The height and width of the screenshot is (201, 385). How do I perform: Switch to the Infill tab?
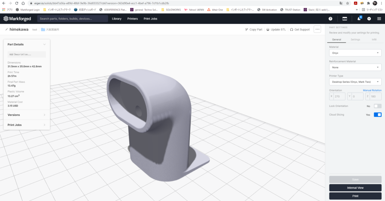point(374,39)
